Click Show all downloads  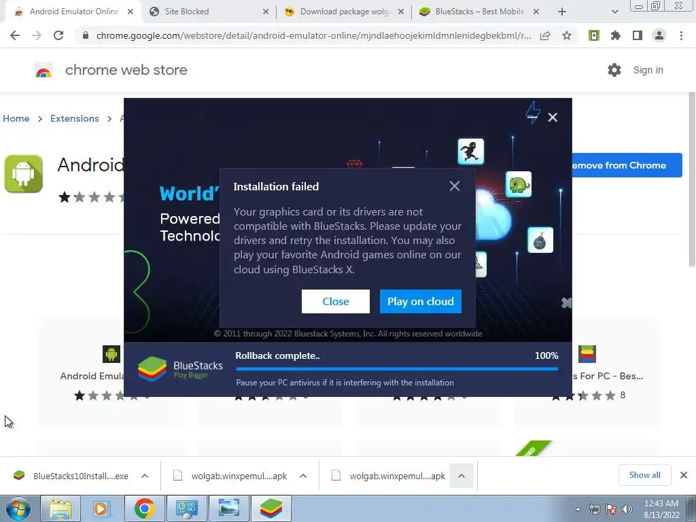pyautogui.click(x=644, y=475)
